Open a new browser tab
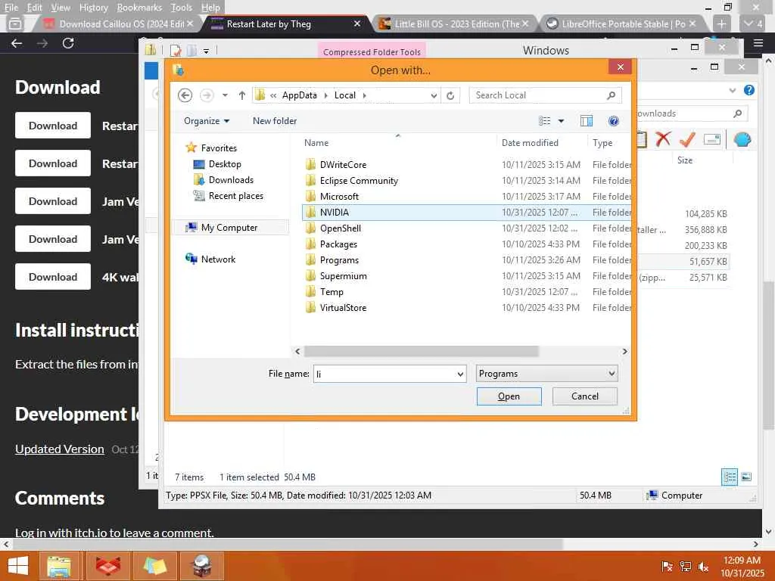 (721, 23)
